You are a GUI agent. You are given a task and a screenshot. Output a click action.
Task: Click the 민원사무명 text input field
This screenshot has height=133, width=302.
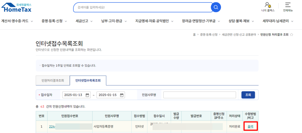(x=199, y=95)
